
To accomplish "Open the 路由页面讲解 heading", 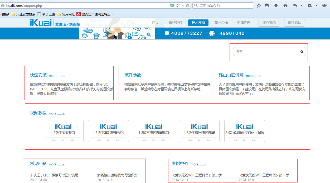I will [x=231, y=75].
